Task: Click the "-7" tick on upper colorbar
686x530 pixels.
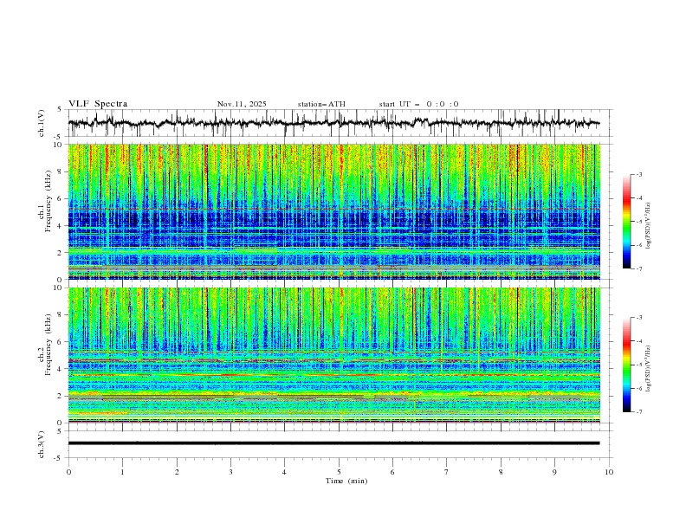Action: coord(638,269)
